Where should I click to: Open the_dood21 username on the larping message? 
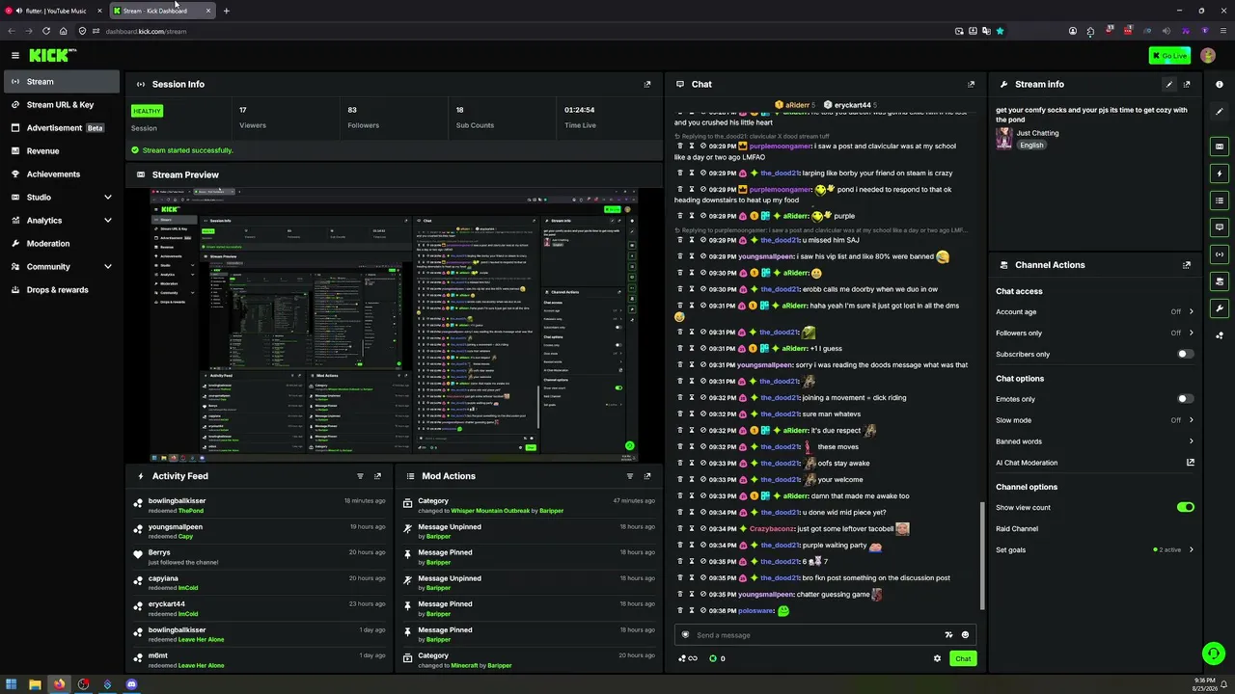click(780, 173)
